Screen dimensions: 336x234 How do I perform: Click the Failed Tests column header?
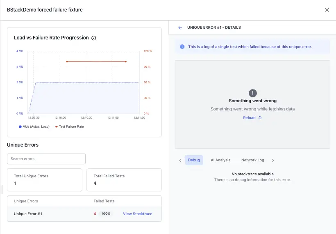(x=104, y=201)
